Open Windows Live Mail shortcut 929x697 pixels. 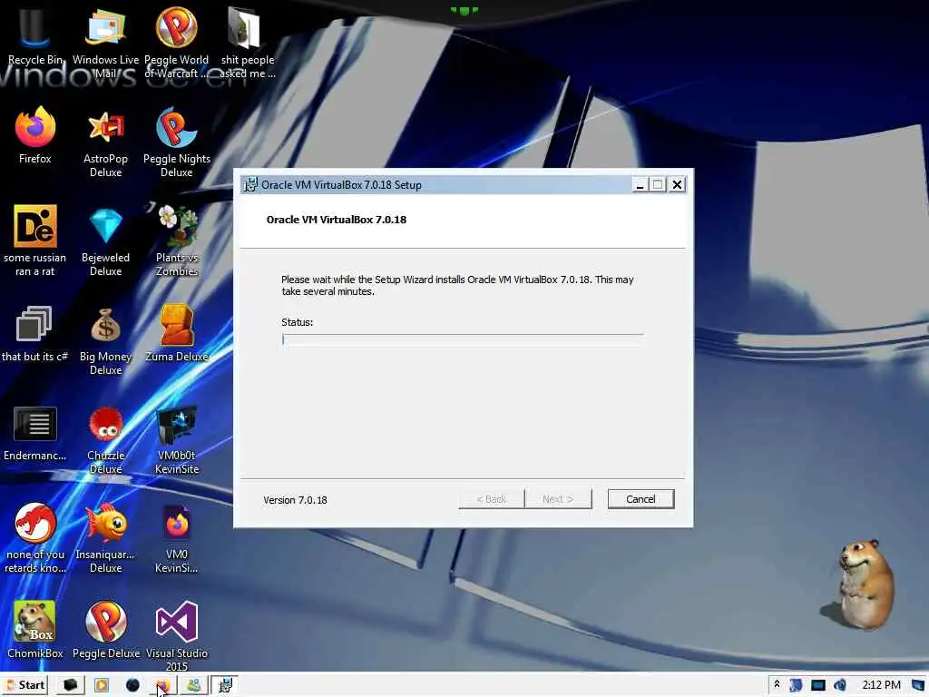pos(105,43)
